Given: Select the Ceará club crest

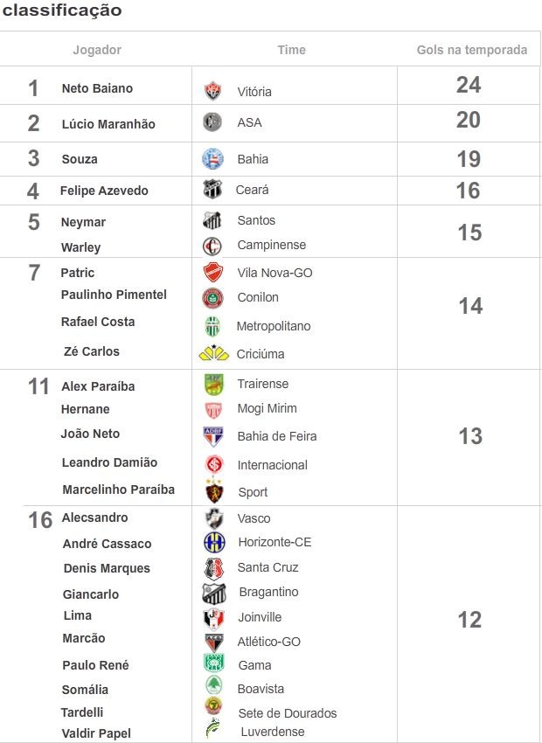Looking at the screenshot, I should (x=212, y=190).
